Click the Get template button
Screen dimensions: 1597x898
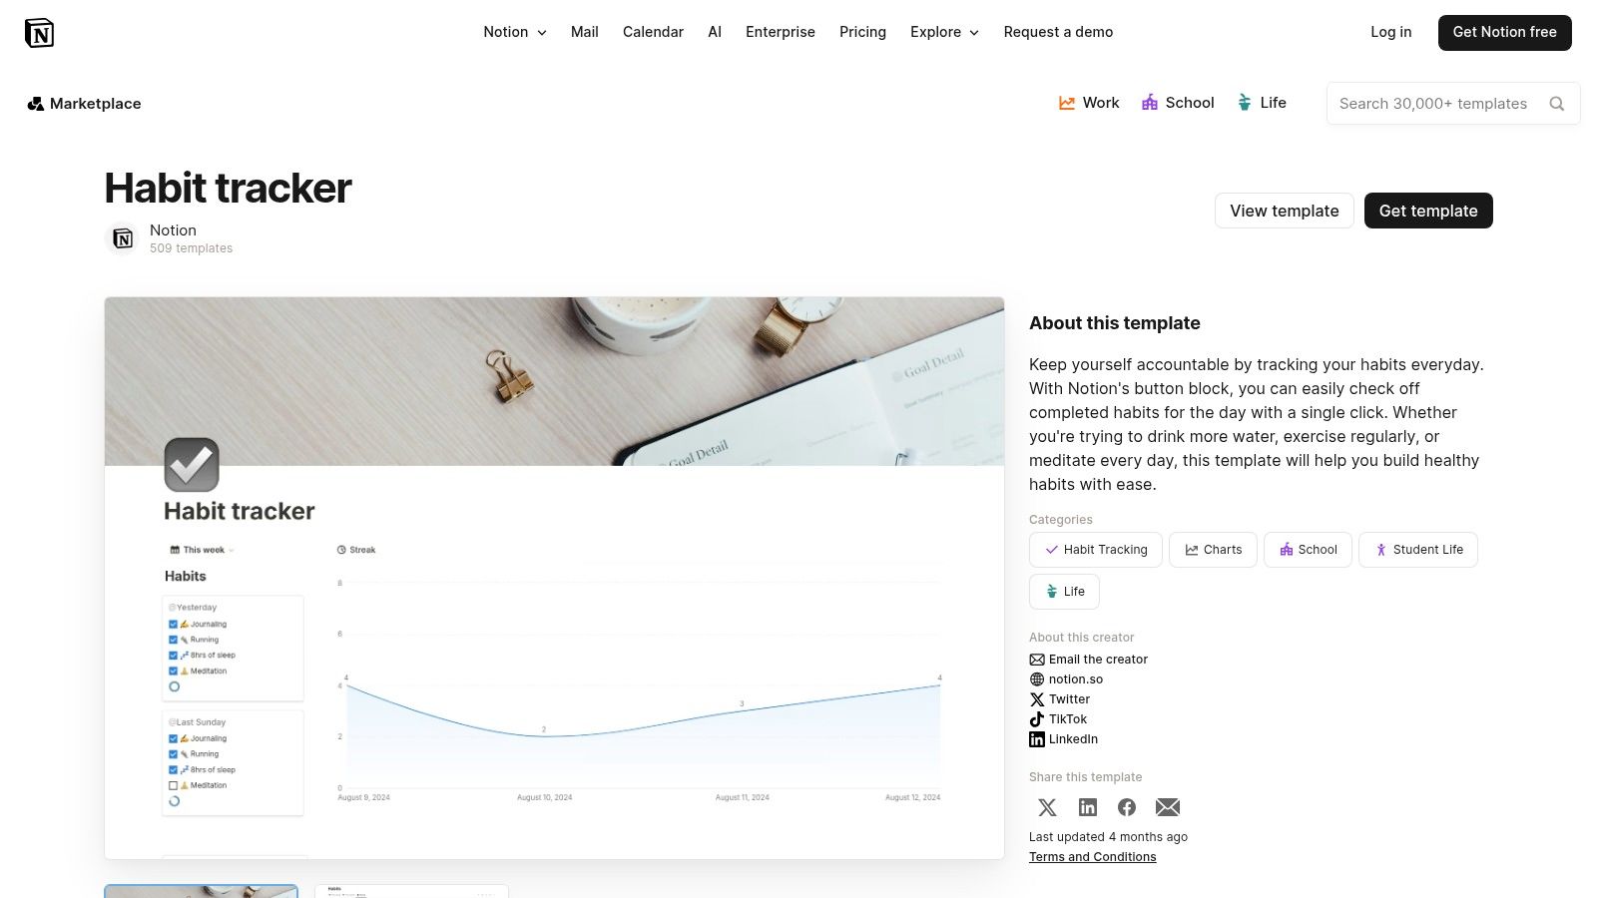tap(1427, 211)
